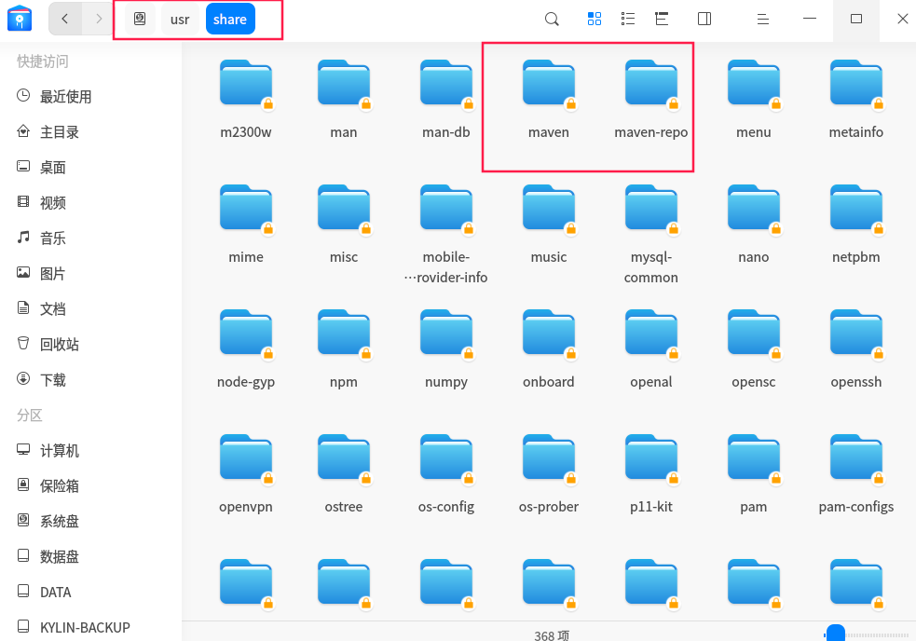Open the search tool

point(552,20)
